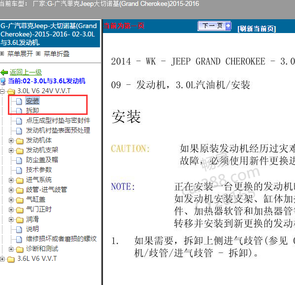
Task: Open the 安装 tree item
Action: point(33,101)
